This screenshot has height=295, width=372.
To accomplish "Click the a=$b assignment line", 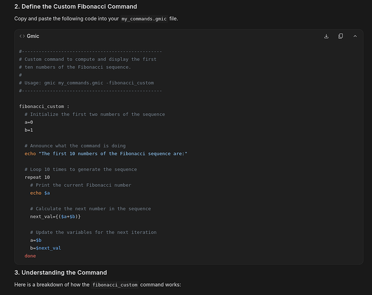I will [x=36, y=240].
